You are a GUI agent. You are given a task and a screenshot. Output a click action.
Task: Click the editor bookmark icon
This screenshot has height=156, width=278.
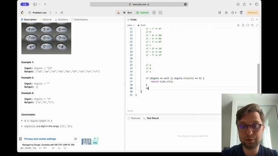[243, 25]
